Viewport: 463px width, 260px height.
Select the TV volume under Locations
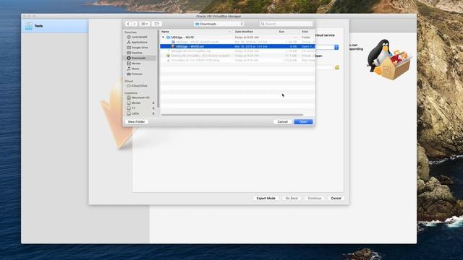tap(133, 108)
